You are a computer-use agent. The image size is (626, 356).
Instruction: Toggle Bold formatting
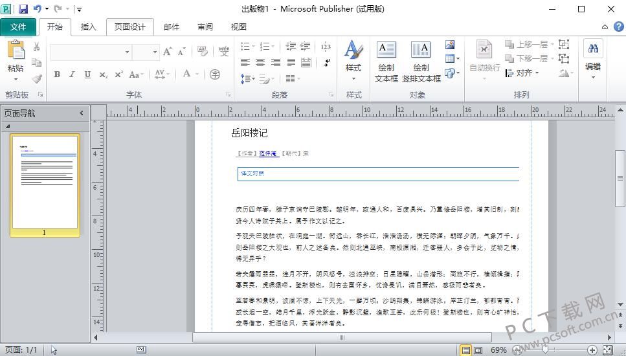click(57, 74)
